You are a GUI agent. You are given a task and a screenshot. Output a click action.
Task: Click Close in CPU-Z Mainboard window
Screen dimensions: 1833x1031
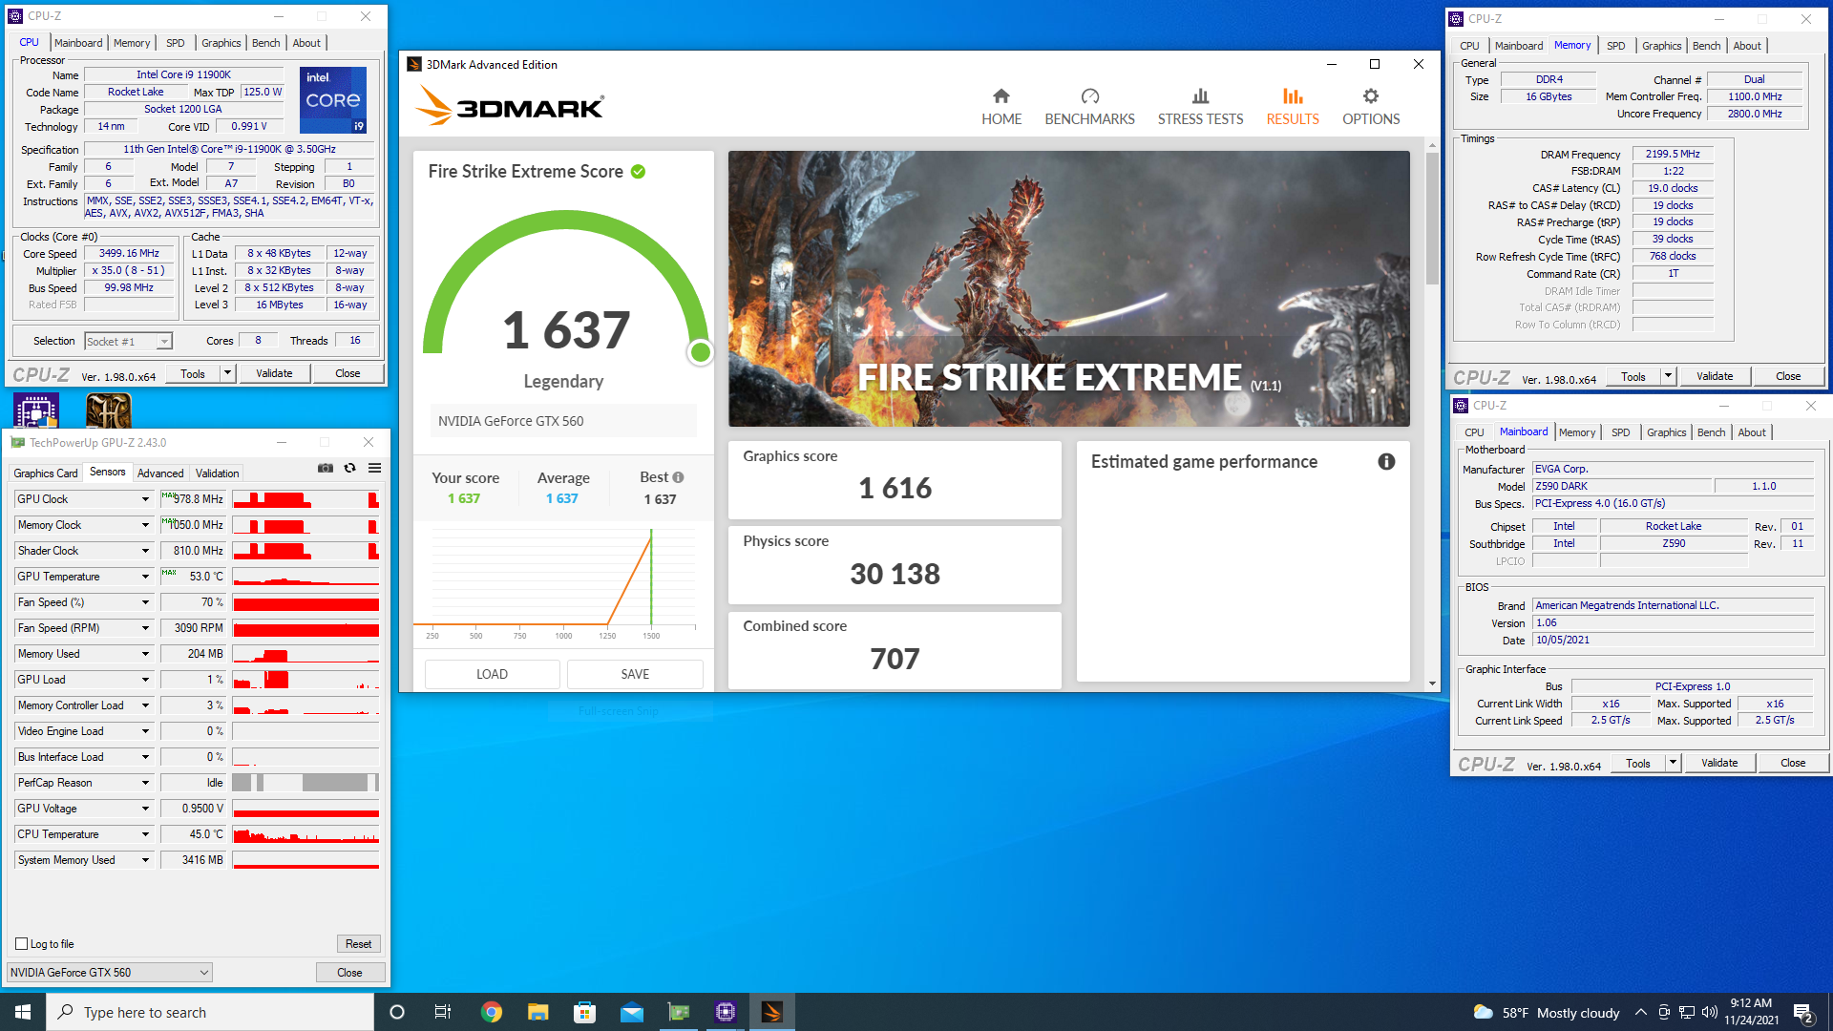pos(1793,763)
